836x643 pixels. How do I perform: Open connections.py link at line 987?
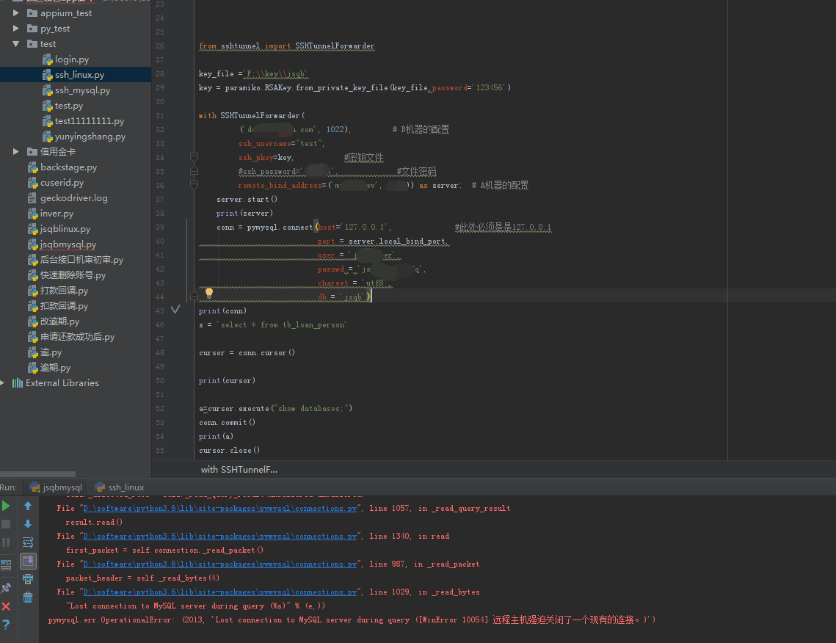pos(220,564)
